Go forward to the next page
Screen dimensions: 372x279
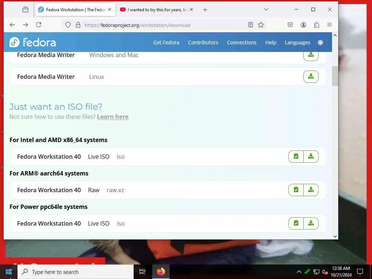tap(25, 25)
